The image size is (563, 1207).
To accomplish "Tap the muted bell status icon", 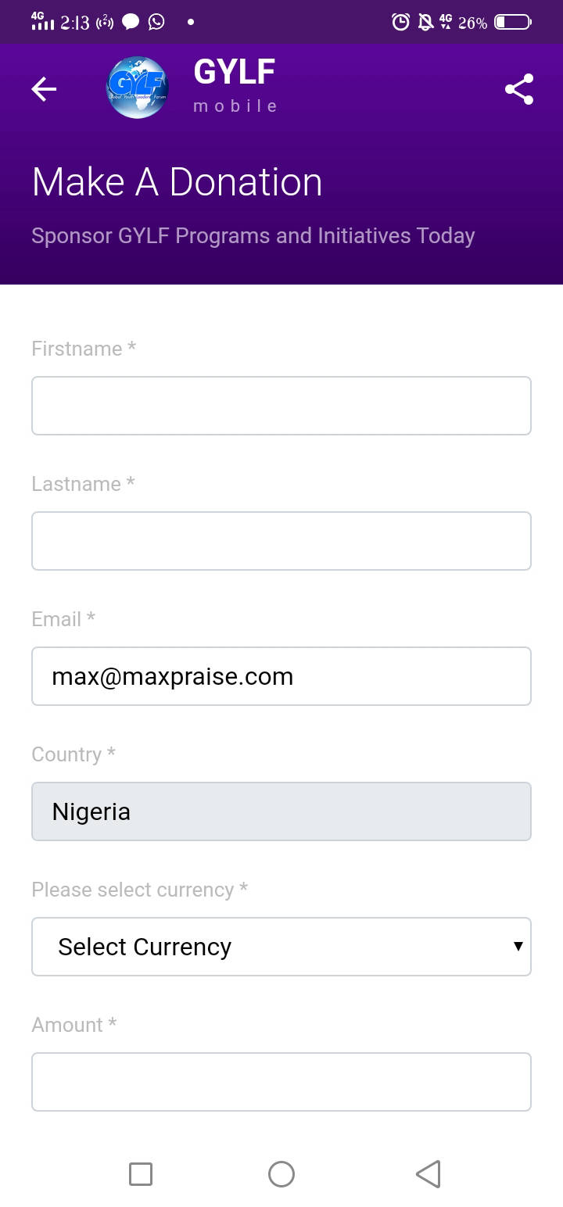I will point(425,22).
